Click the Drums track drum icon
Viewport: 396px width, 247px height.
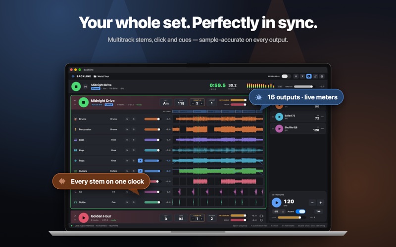pos(75,119)
